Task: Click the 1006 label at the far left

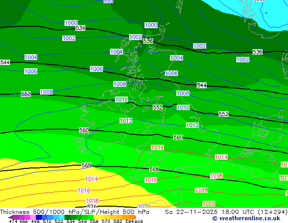Action: click(31, 71)
